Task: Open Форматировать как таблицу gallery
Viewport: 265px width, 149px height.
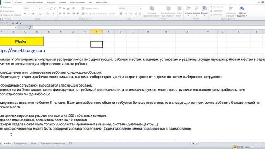Action: [x=168, y=12]
